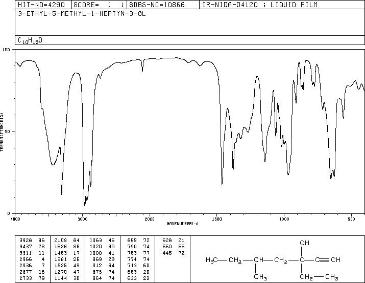The height and width of the screenshot is (283, 365).
Task: Click the 100 label on the transmittance axis
Action: tap(6, 50)
